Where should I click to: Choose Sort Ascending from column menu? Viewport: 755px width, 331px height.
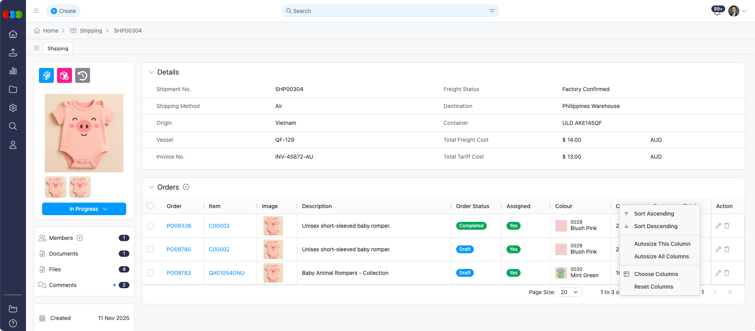click(x=654, y=214)
